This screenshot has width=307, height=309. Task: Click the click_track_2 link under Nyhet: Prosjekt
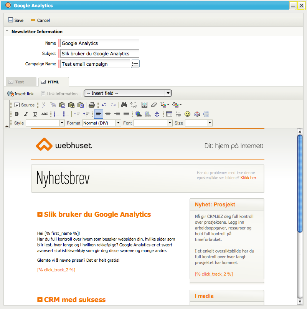tap(214, 274)
